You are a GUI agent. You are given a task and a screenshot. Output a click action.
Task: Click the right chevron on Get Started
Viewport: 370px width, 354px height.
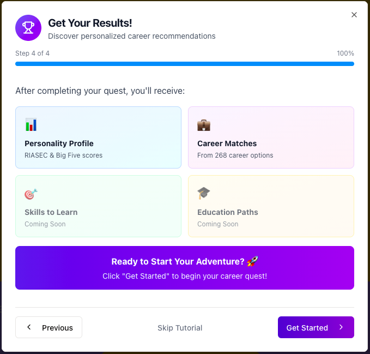click(x=341, y=327)
